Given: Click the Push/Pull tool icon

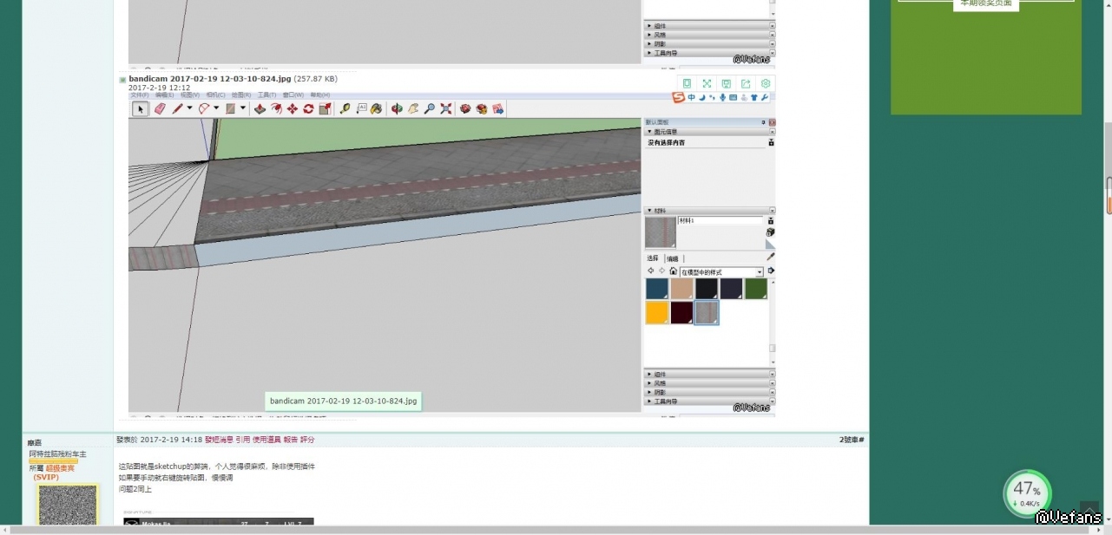Looking at the screenshot, I should tap(260, 108).
